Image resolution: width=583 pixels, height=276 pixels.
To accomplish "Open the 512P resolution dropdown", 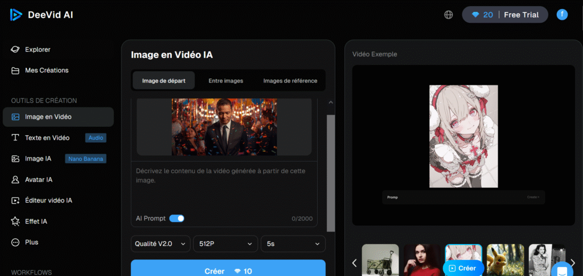I will coord(225,244).
